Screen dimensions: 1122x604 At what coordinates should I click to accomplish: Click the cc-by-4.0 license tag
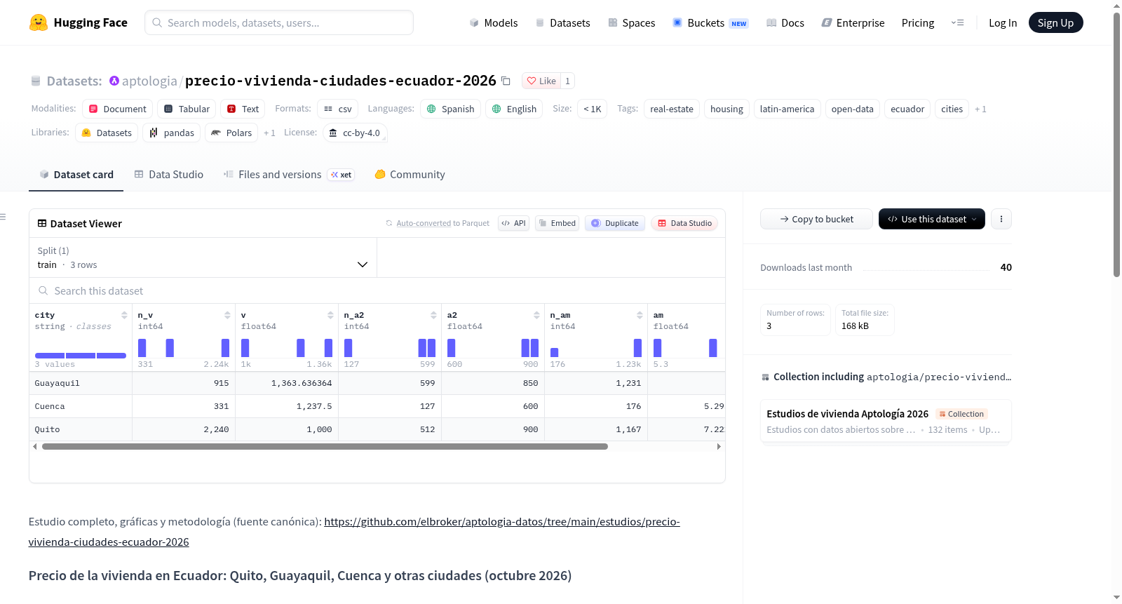[x=355, y=133]
